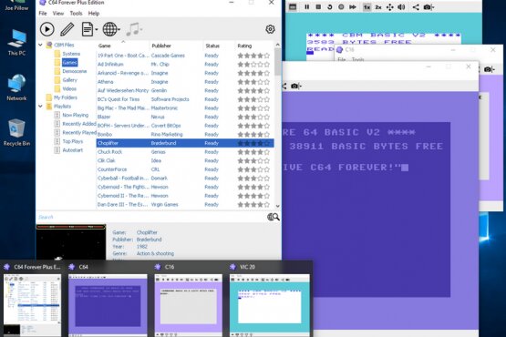Click the record circle icon in VIC 20 toolbar
Screen dimensions: 506x337
point(341,6)
